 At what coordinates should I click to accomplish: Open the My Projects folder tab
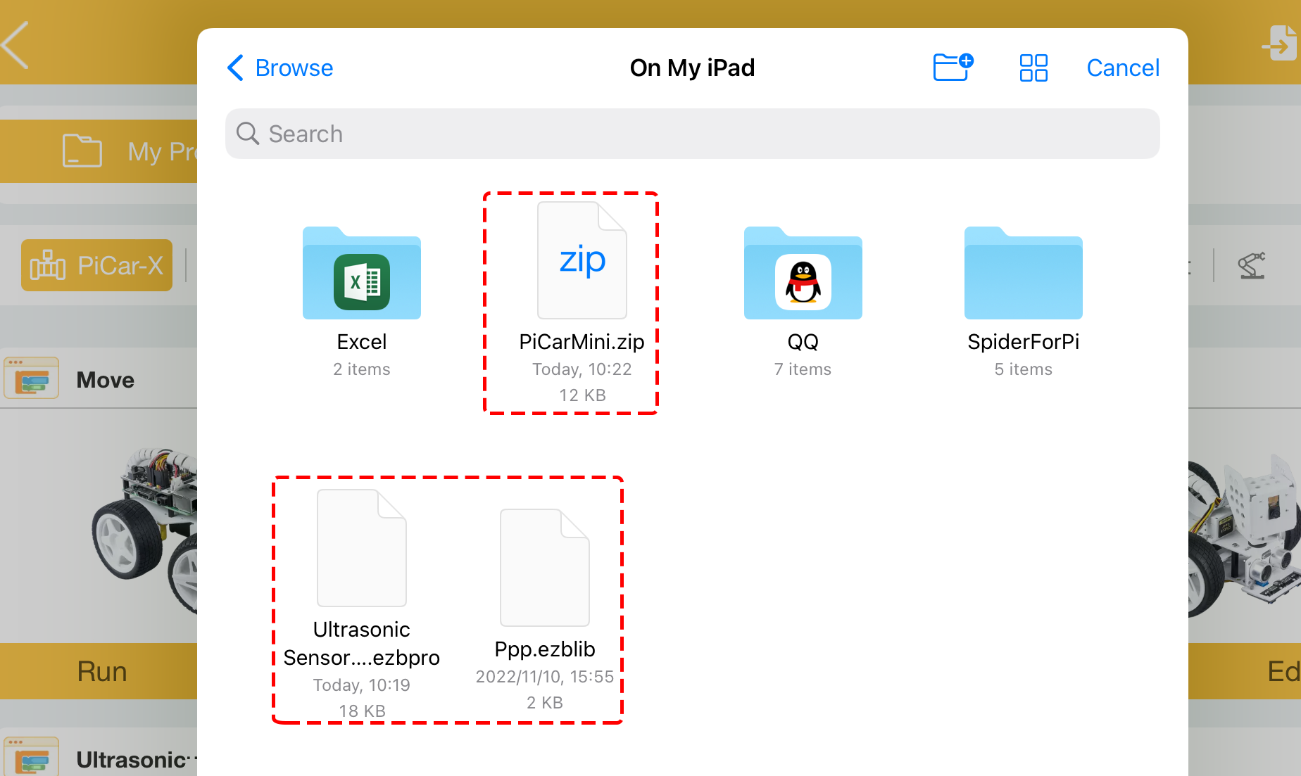pyautogui.click(x=99, y=151)
